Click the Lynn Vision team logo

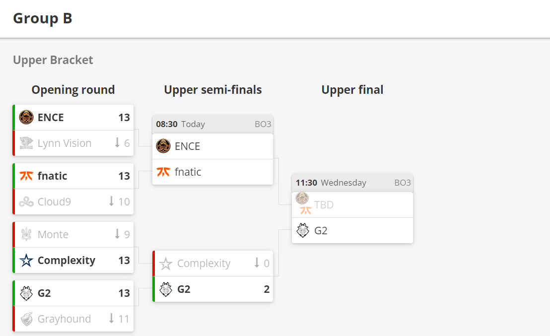(x=26, y=143)
